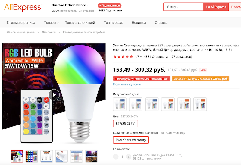Increase quantity with plus button
Image resolution: width=241 pixels, height=165 pixels.
click(x=129, y=157)
